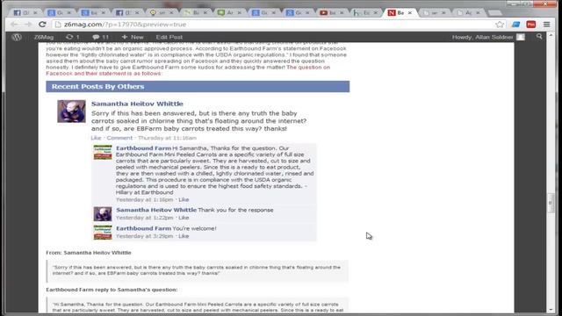This screenshot has width=562, height=316.
Task: Click the browser forward arrow
Action: pyautogui.click(x=28, y=25)
